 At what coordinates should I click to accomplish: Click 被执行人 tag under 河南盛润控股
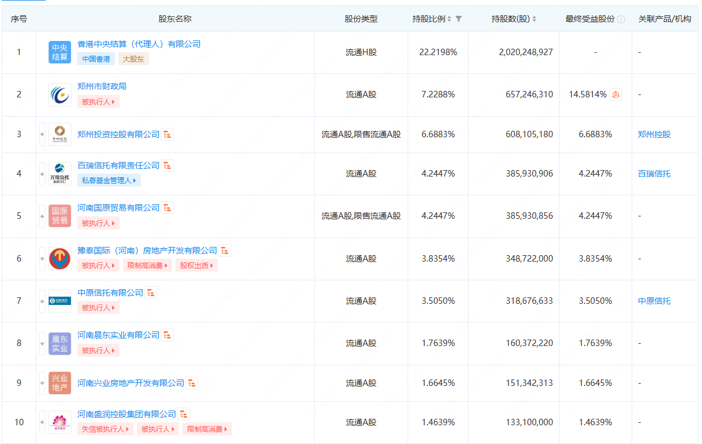pos(158,429)
